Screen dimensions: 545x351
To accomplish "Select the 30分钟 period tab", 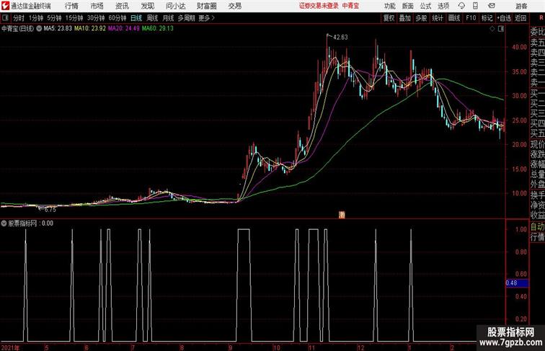I will pyautogui.click(x=96, y=18).
